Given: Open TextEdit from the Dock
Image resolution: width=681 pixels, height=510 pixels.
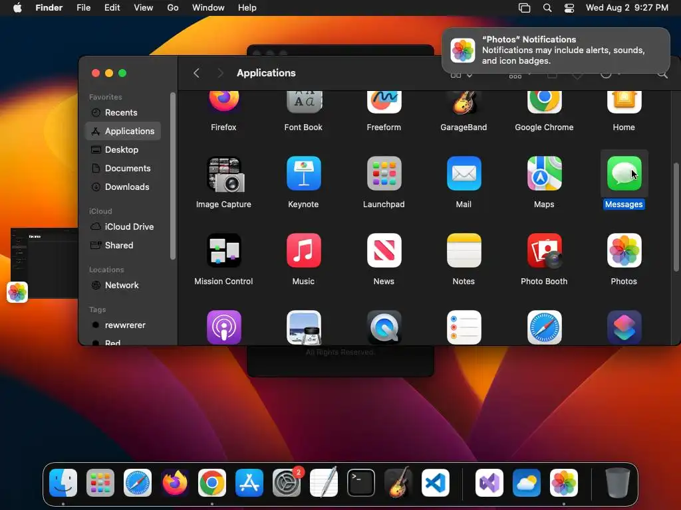Looking at the screenshot, I should coord(324,483).
